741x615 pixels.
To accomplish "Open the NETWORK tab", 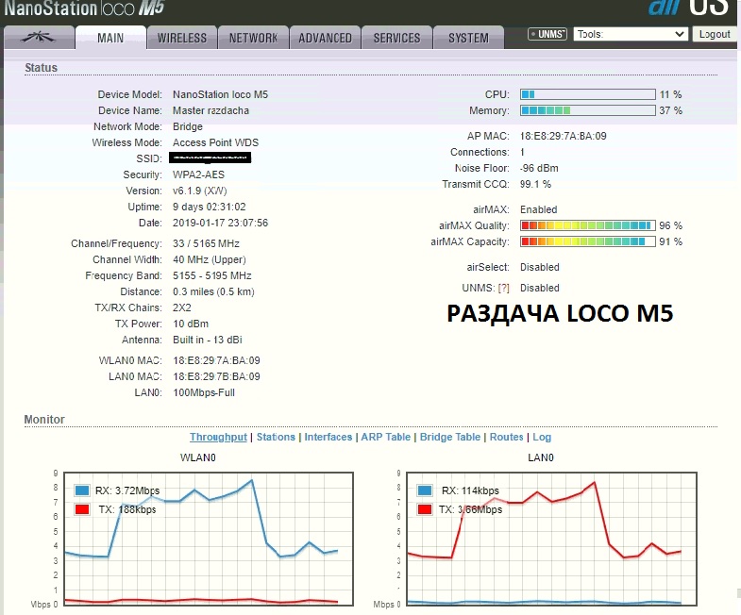I will click(x=253, y=38).
